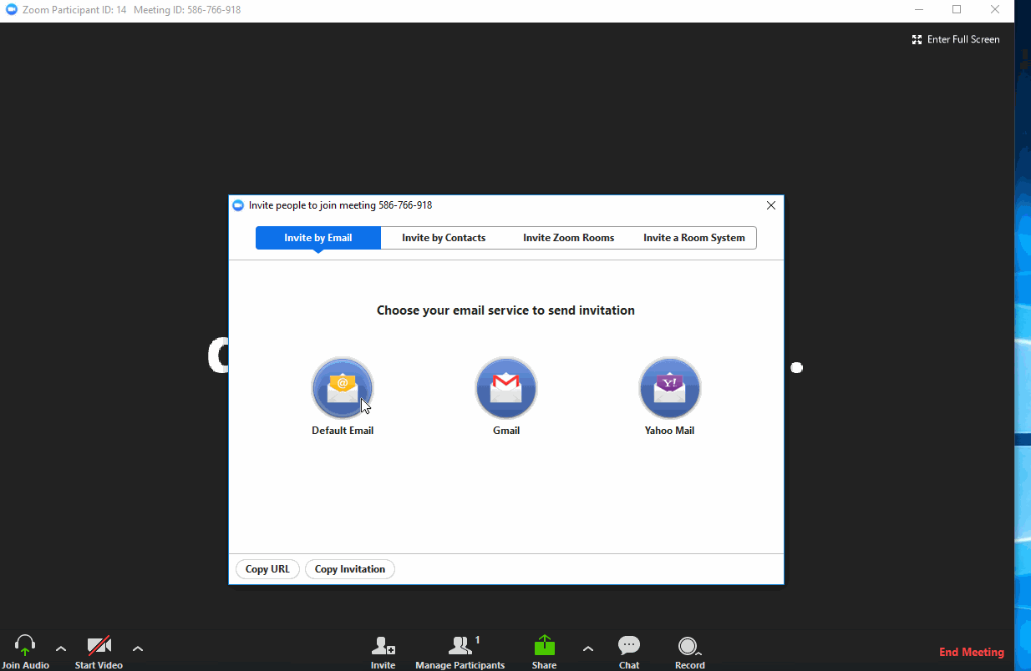This screenshot has height=671, width=1031.
Task: Choose the Gmail icon
Action: click(506, 388)
